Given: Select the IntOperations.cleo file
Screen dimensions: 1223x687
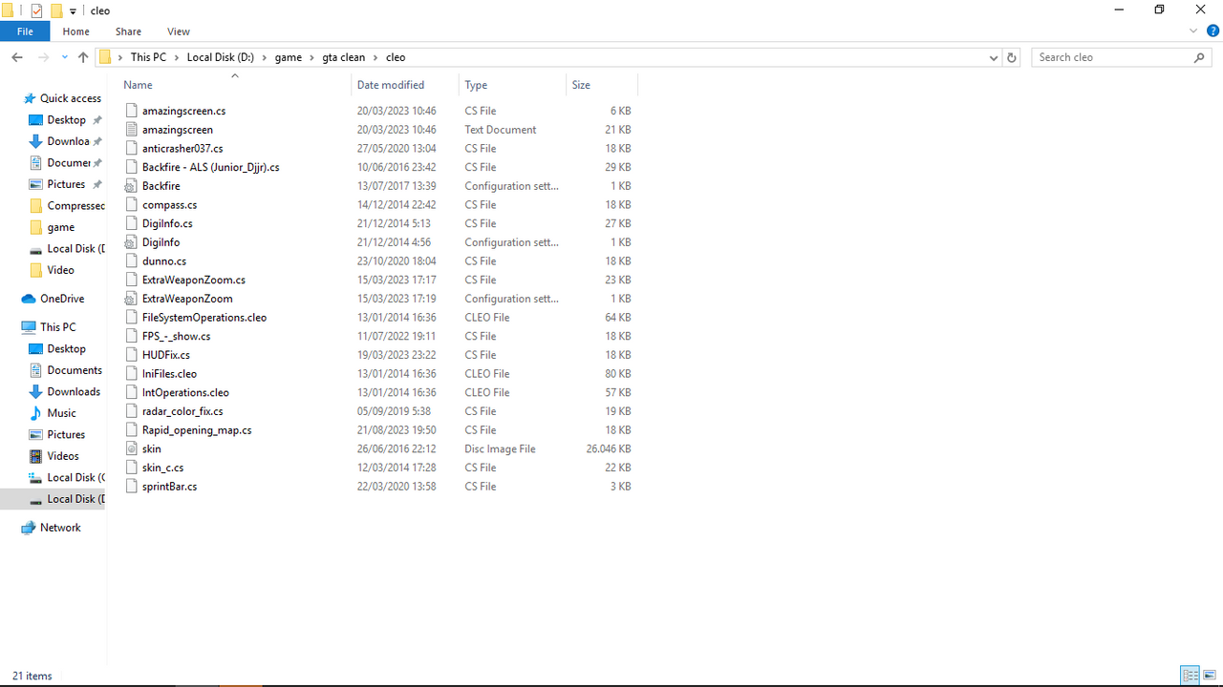Looking at the screenshot, I should [185, 392].
